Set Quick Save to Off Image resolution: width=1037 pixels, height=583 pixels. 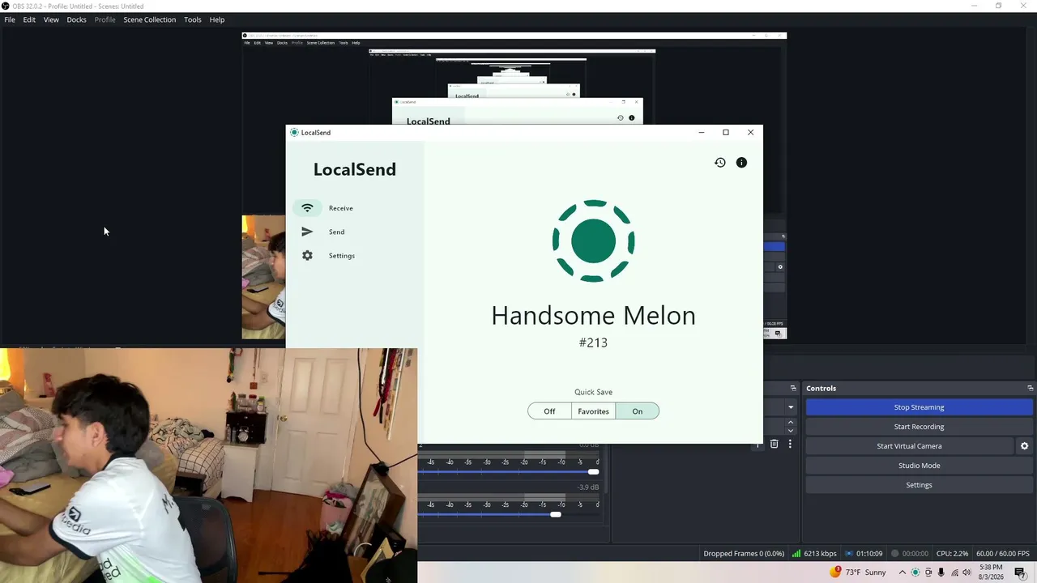[x=549, y=411]
